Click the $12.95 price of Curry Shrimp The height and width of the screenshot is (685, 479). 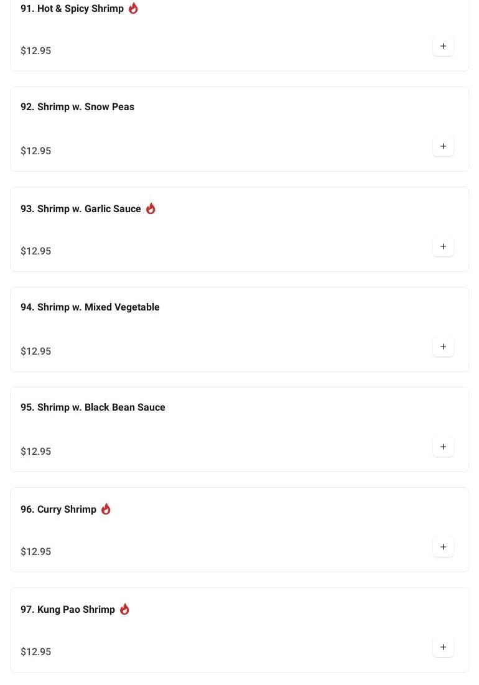click(36, 552)
